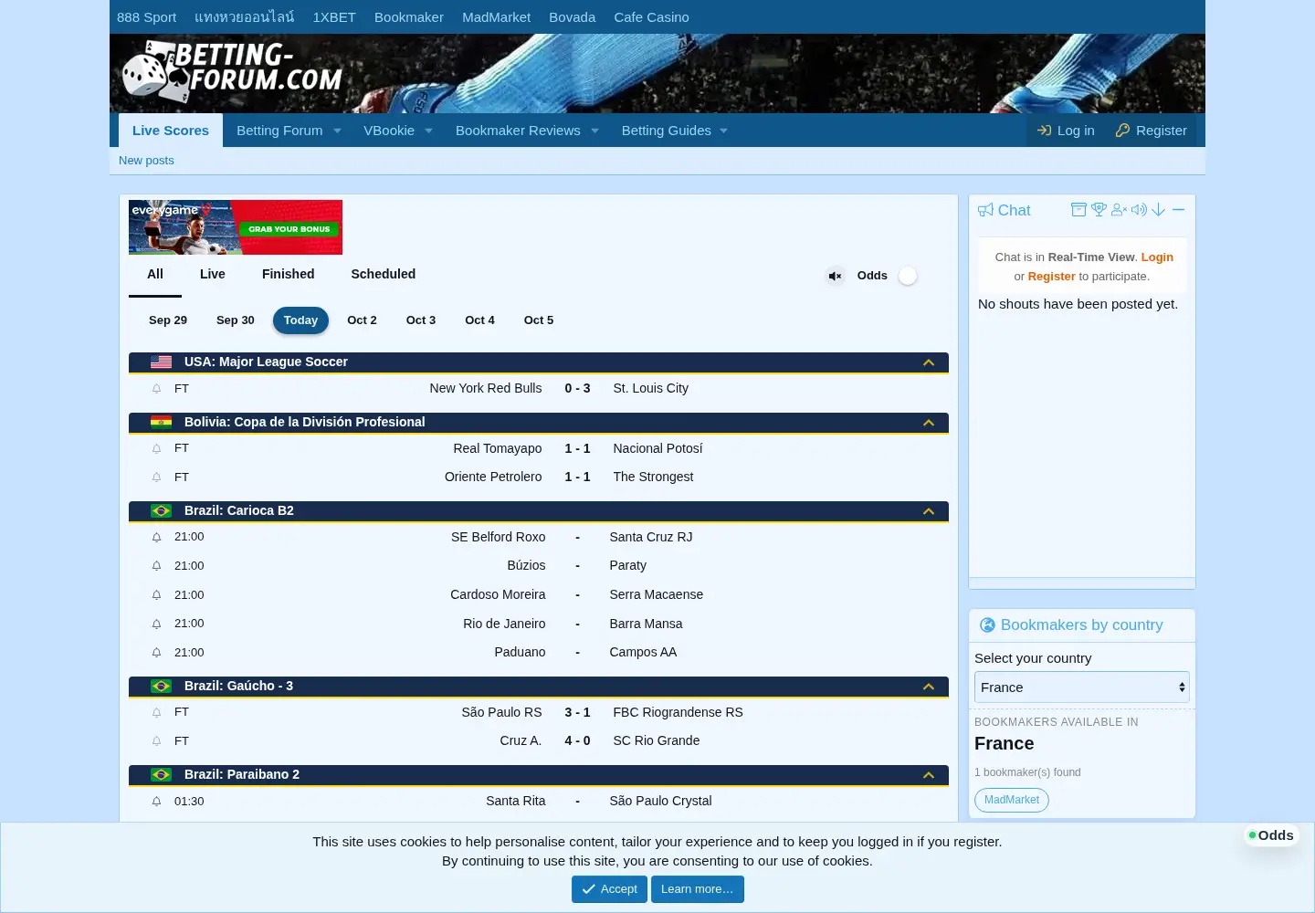Set alert bell for Real Tomayapo match

tap(156, 449)
